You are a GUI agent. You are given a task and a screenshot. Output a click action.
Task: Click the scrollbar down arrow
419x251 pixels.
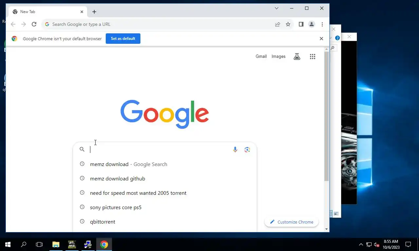point(326,229)
